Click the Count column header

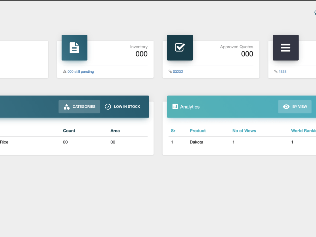pos(69,131)
